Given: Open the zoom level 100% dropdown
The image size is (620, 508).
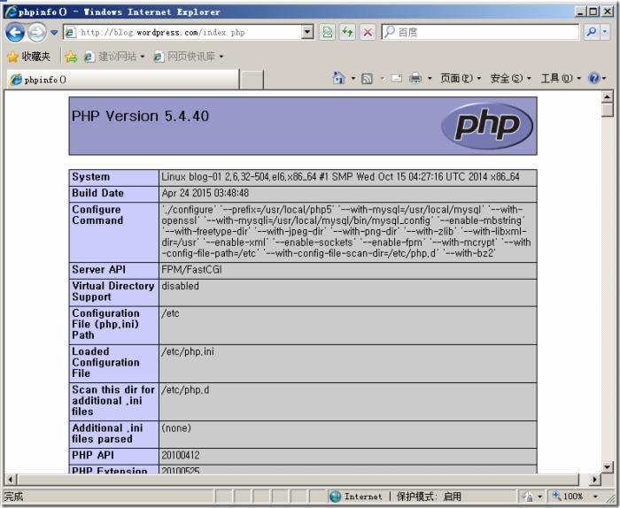Looking at the screenshot, I should click(x=596, y=496).
